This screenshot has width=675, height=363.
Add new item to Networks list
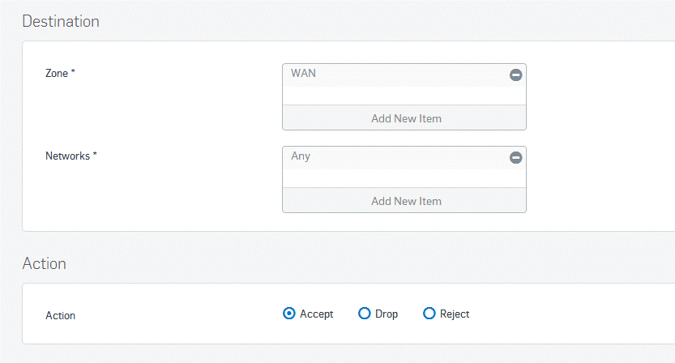coord(404,201)
